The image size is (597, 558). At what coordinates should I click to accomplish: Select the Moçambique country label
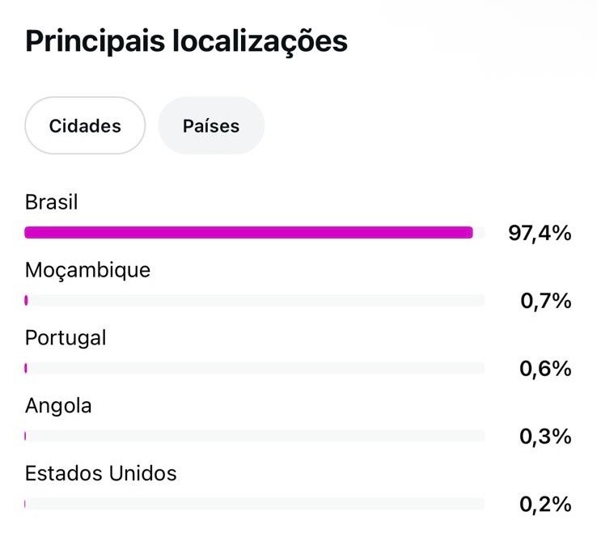pos(87,270)
